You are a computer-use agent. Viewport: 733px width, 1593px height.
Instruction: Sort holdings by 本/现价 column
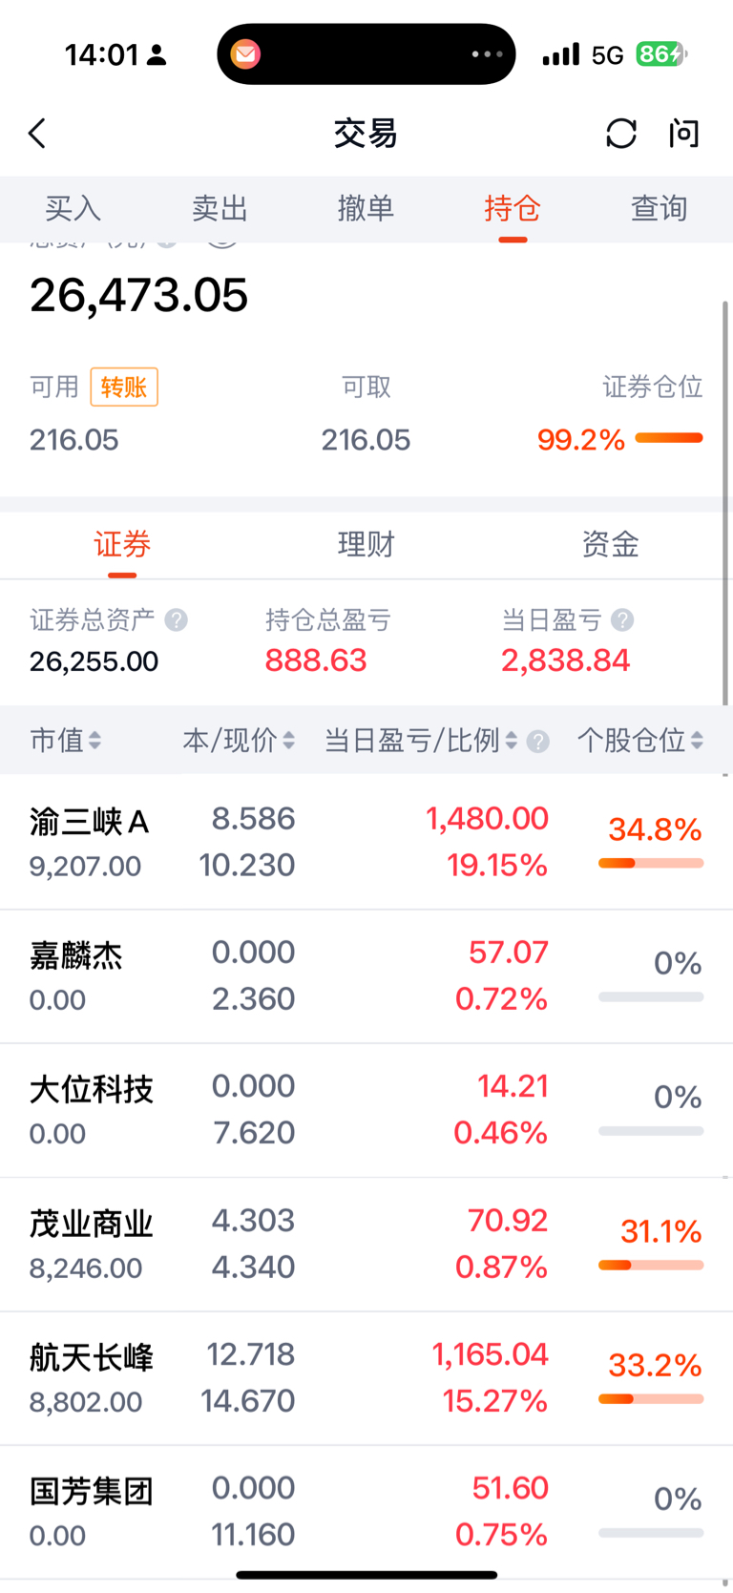tap(239, 741)
